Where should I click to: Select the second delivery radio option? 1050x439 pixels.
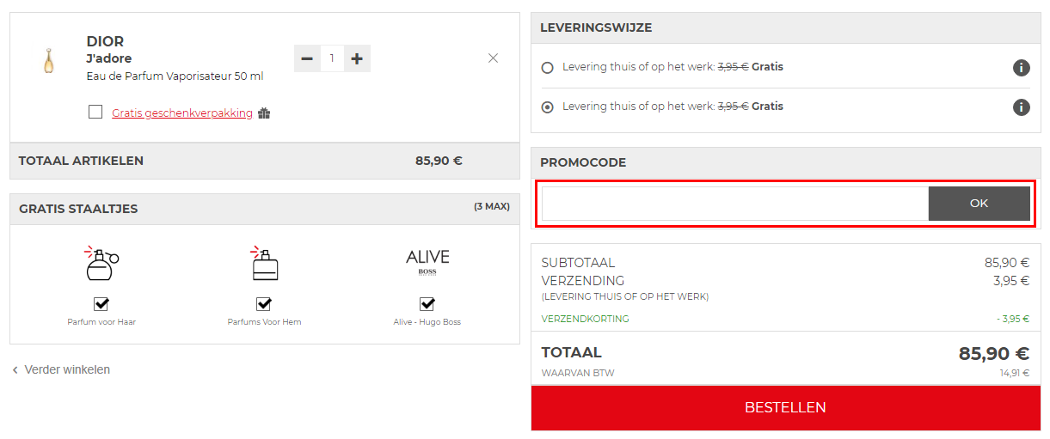[x=548, y=107]
